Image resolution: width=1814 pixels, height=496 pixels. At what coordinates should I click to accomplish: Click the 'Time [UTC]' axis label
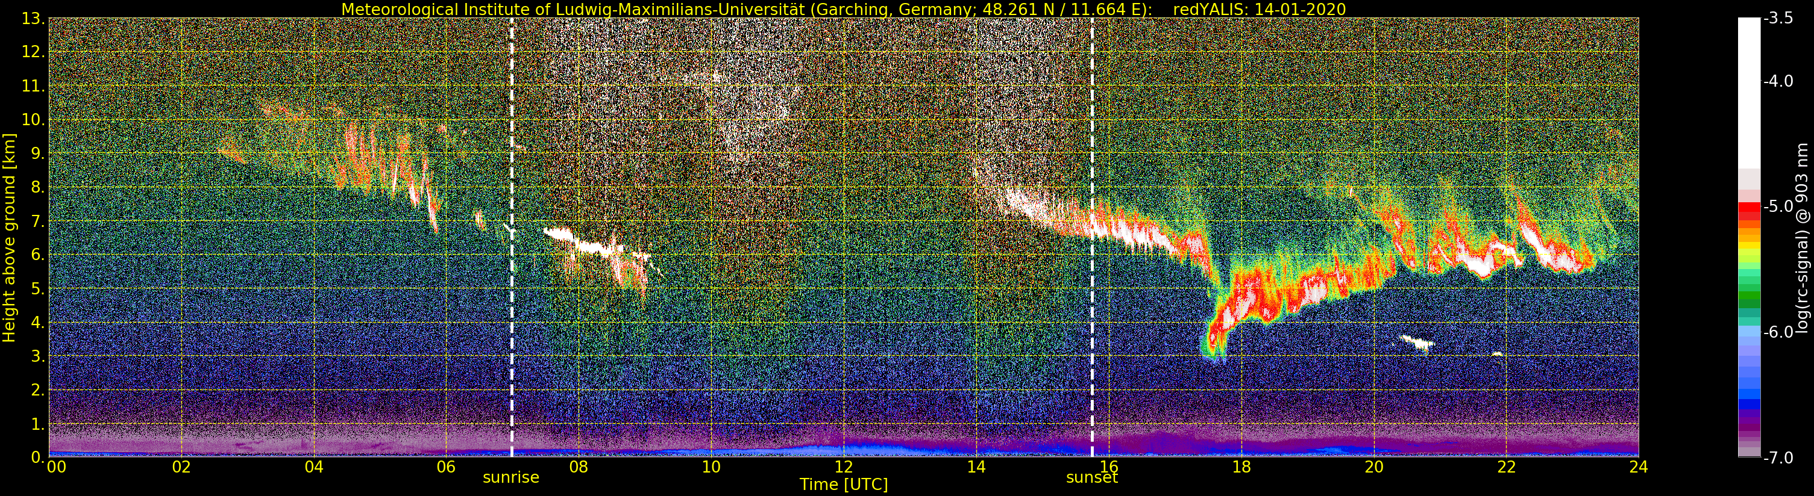point(844,485)
